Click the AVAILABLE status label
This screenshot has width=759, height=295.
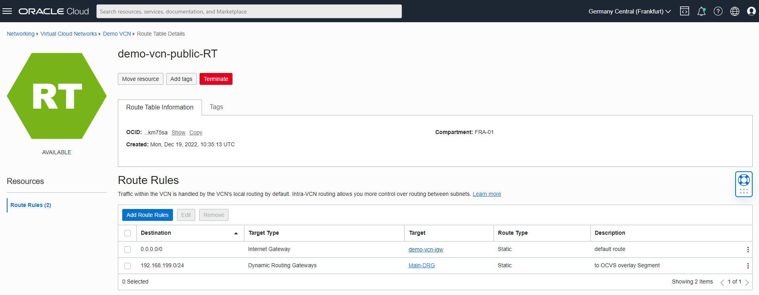pos(57,152)
